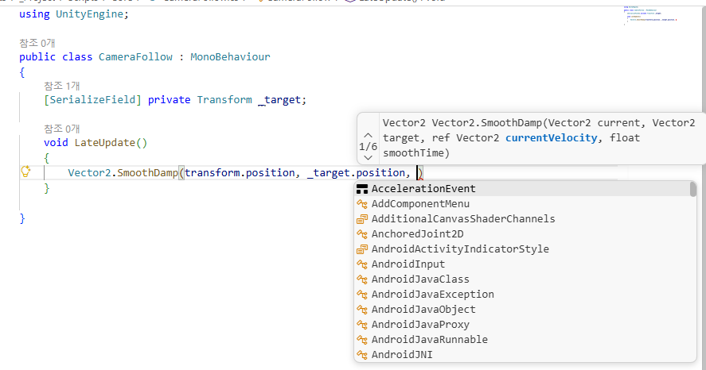706x370 pixels.
Task: Click the AndroidJavaRunnable class icon
Action: pos(362,340)
